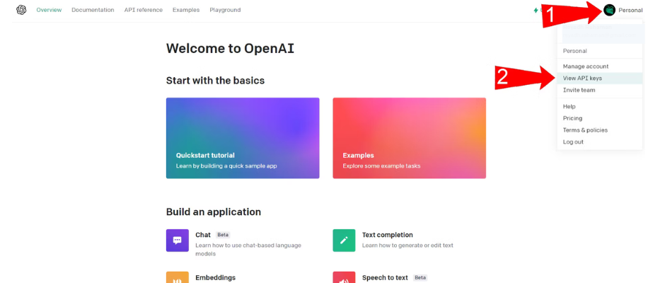Viewport: 665px width, 283px height.
Task: Open the Documentation tab
Action: pyautogui.click(x=93, y=10)
